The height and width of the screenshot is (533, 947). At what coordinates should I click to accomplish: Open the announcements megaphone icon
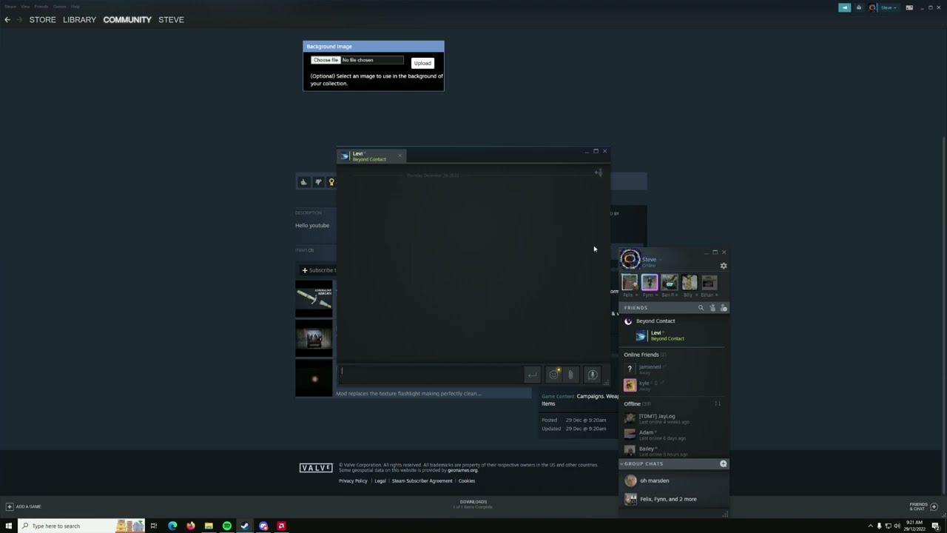pyautogui.click(x=844, y=7)
